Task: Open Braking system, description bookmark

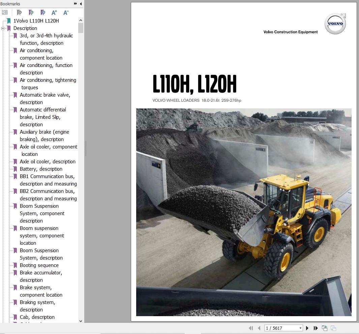Action: click(37, 306)
